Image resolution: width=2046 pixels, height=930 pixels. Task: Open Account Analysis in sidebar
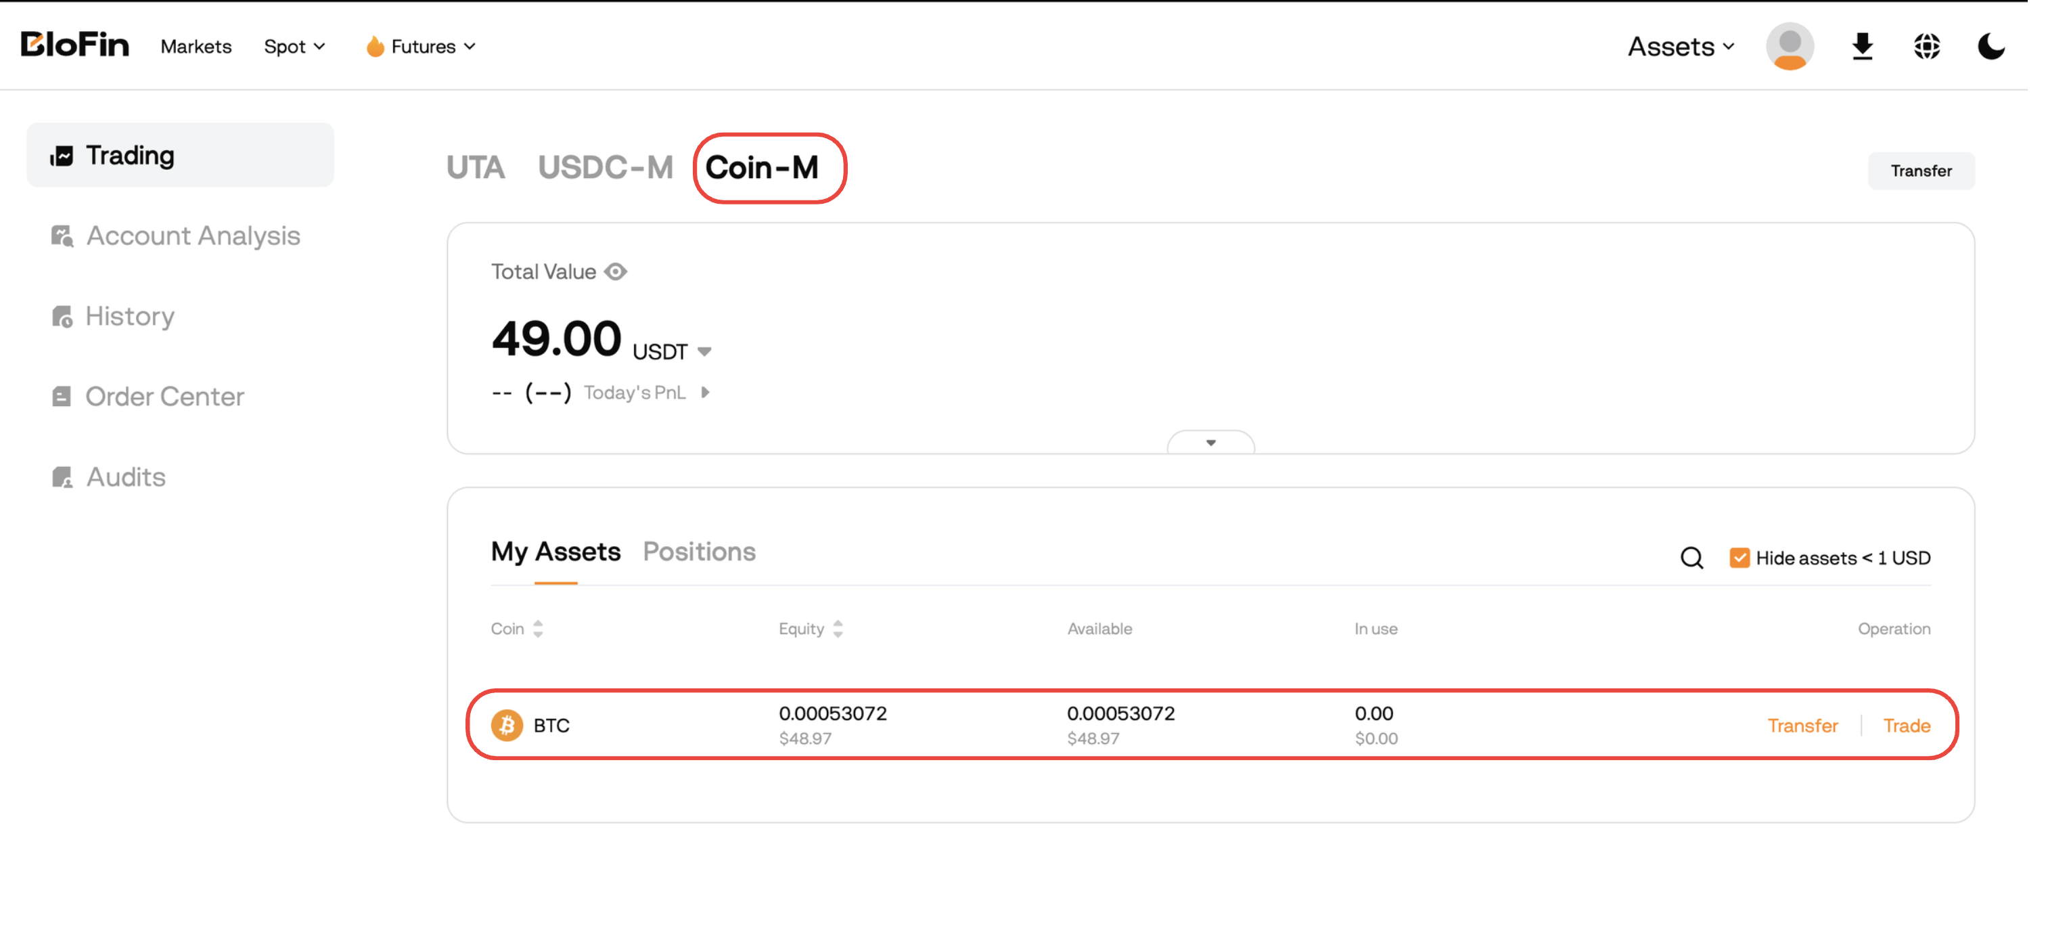coord(193,236)
